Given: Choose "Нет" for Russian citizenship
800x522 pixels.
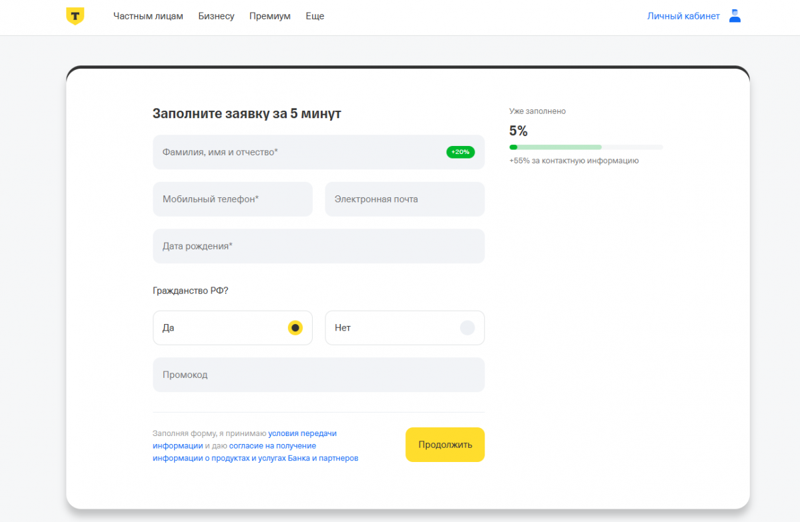Looking at the screenshot, I should pos(467,328).
